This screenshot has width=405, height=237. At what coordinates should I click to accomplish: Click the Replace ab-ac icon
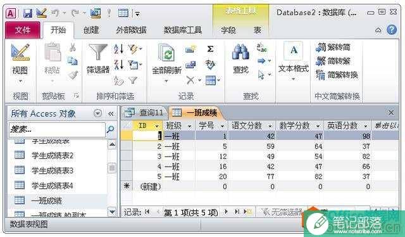(261, 48)
